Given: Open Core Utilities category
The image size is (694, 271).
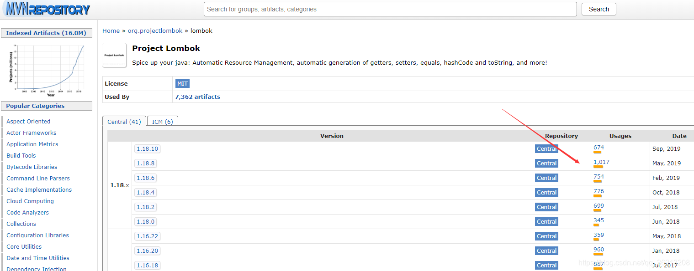Looking at the screenshot, I should tap(24, 246).
